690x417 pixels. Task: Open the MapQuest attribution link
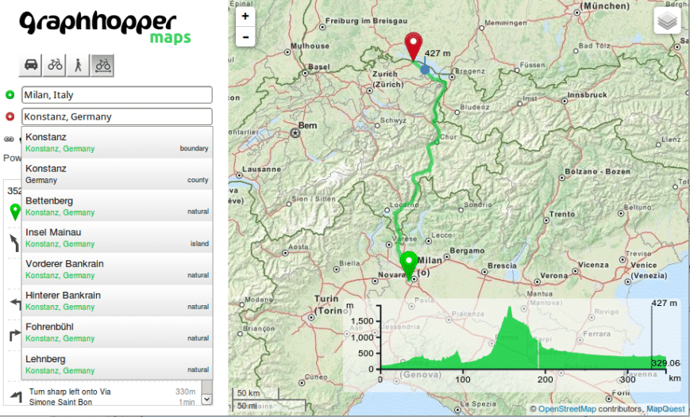665,409
